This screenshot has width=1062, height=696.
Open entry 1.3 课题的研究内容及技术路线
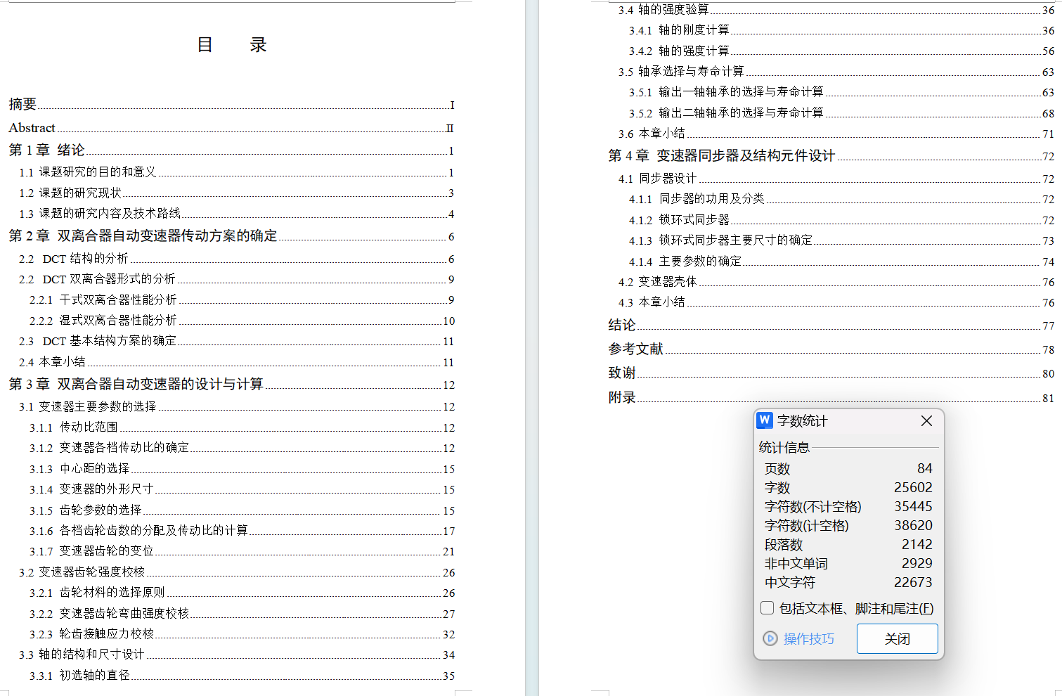tap(236, 213)
